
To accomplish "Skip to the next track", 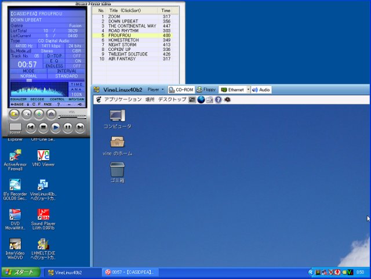I will tap(80, 126).
